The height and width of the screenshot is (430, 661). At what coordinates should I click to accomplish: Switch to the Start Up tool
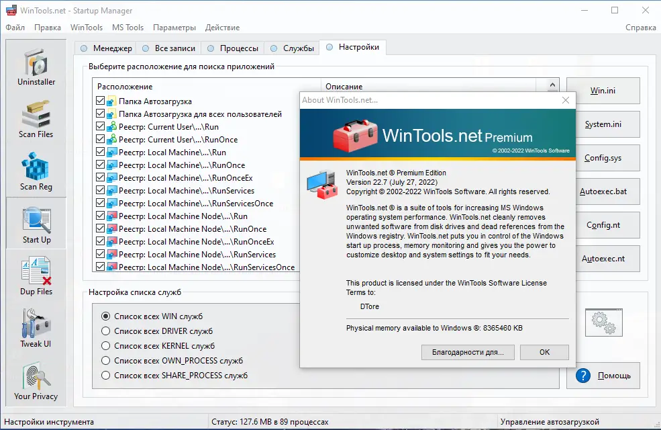pos(36,224)
